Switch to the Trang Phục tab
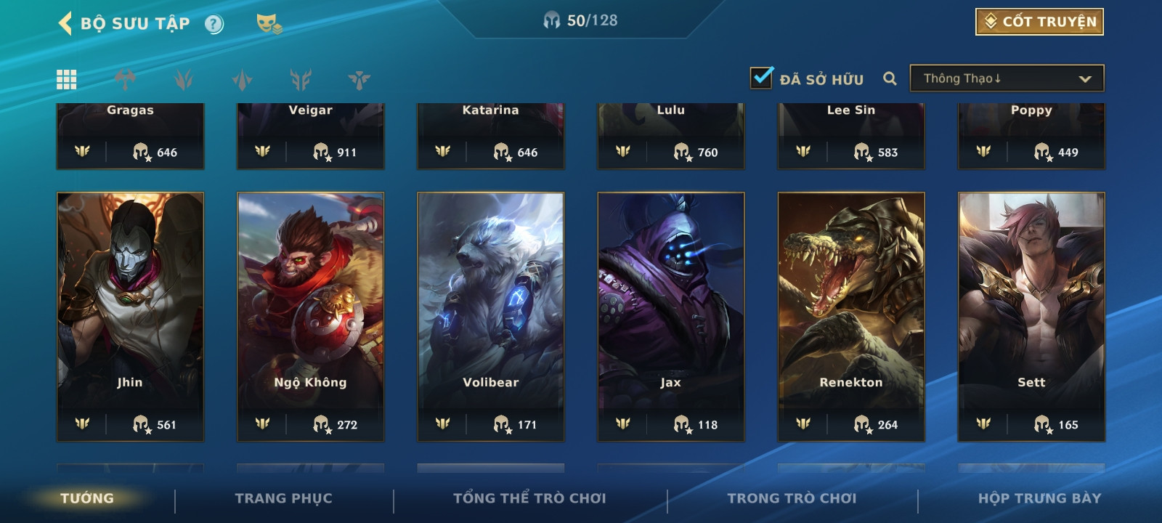Screen dimensions: 1162x523 pos(283,498)
